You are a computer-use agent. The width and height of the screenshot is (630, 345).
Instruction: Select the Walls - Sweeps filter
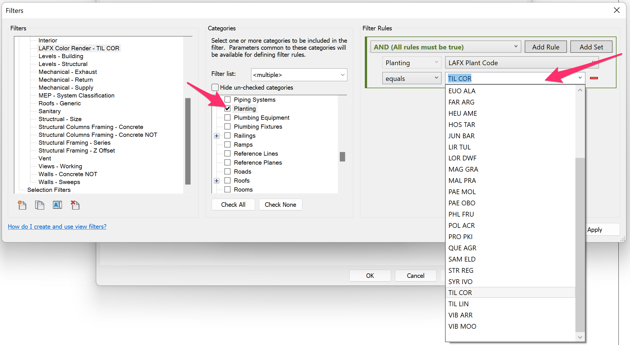point(59,182)
